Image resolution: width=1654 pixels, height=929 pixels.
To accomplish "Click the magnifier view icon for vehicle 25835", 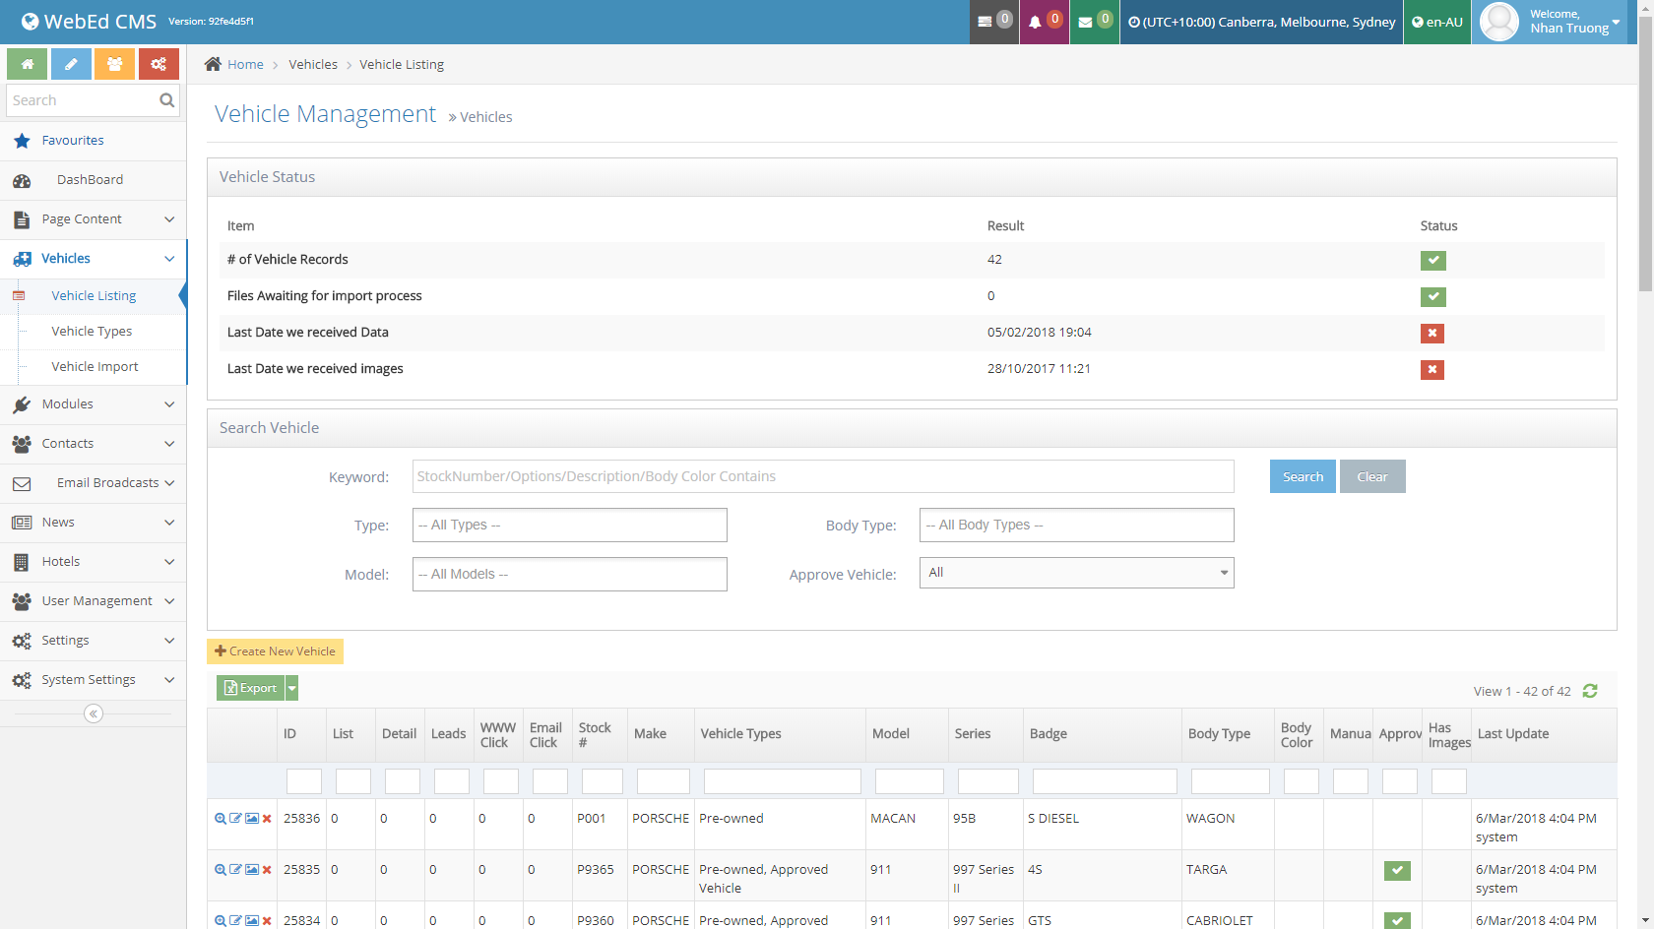I will click(x=221, y=870).
